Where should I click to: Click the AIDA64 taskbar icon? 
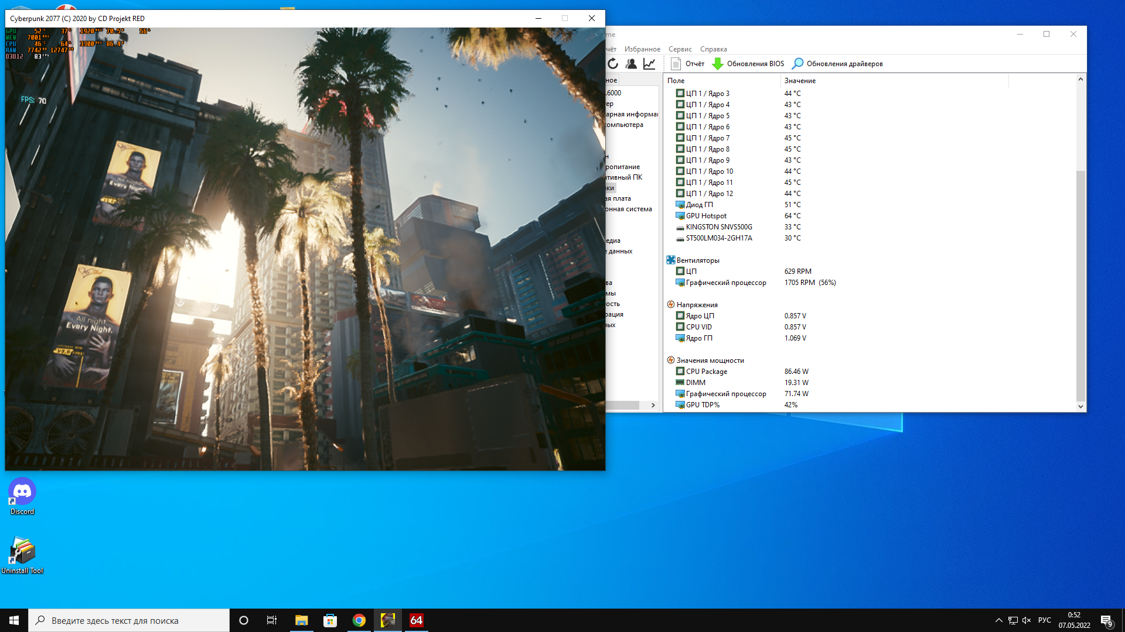416,620
